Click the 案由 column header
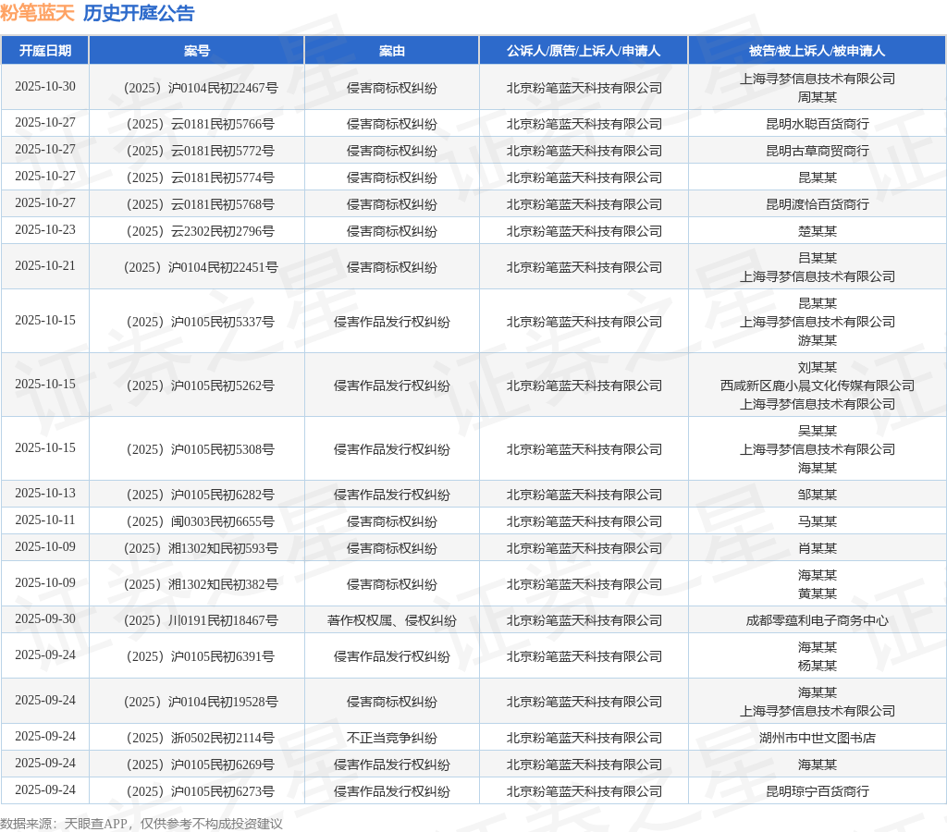 392,51
